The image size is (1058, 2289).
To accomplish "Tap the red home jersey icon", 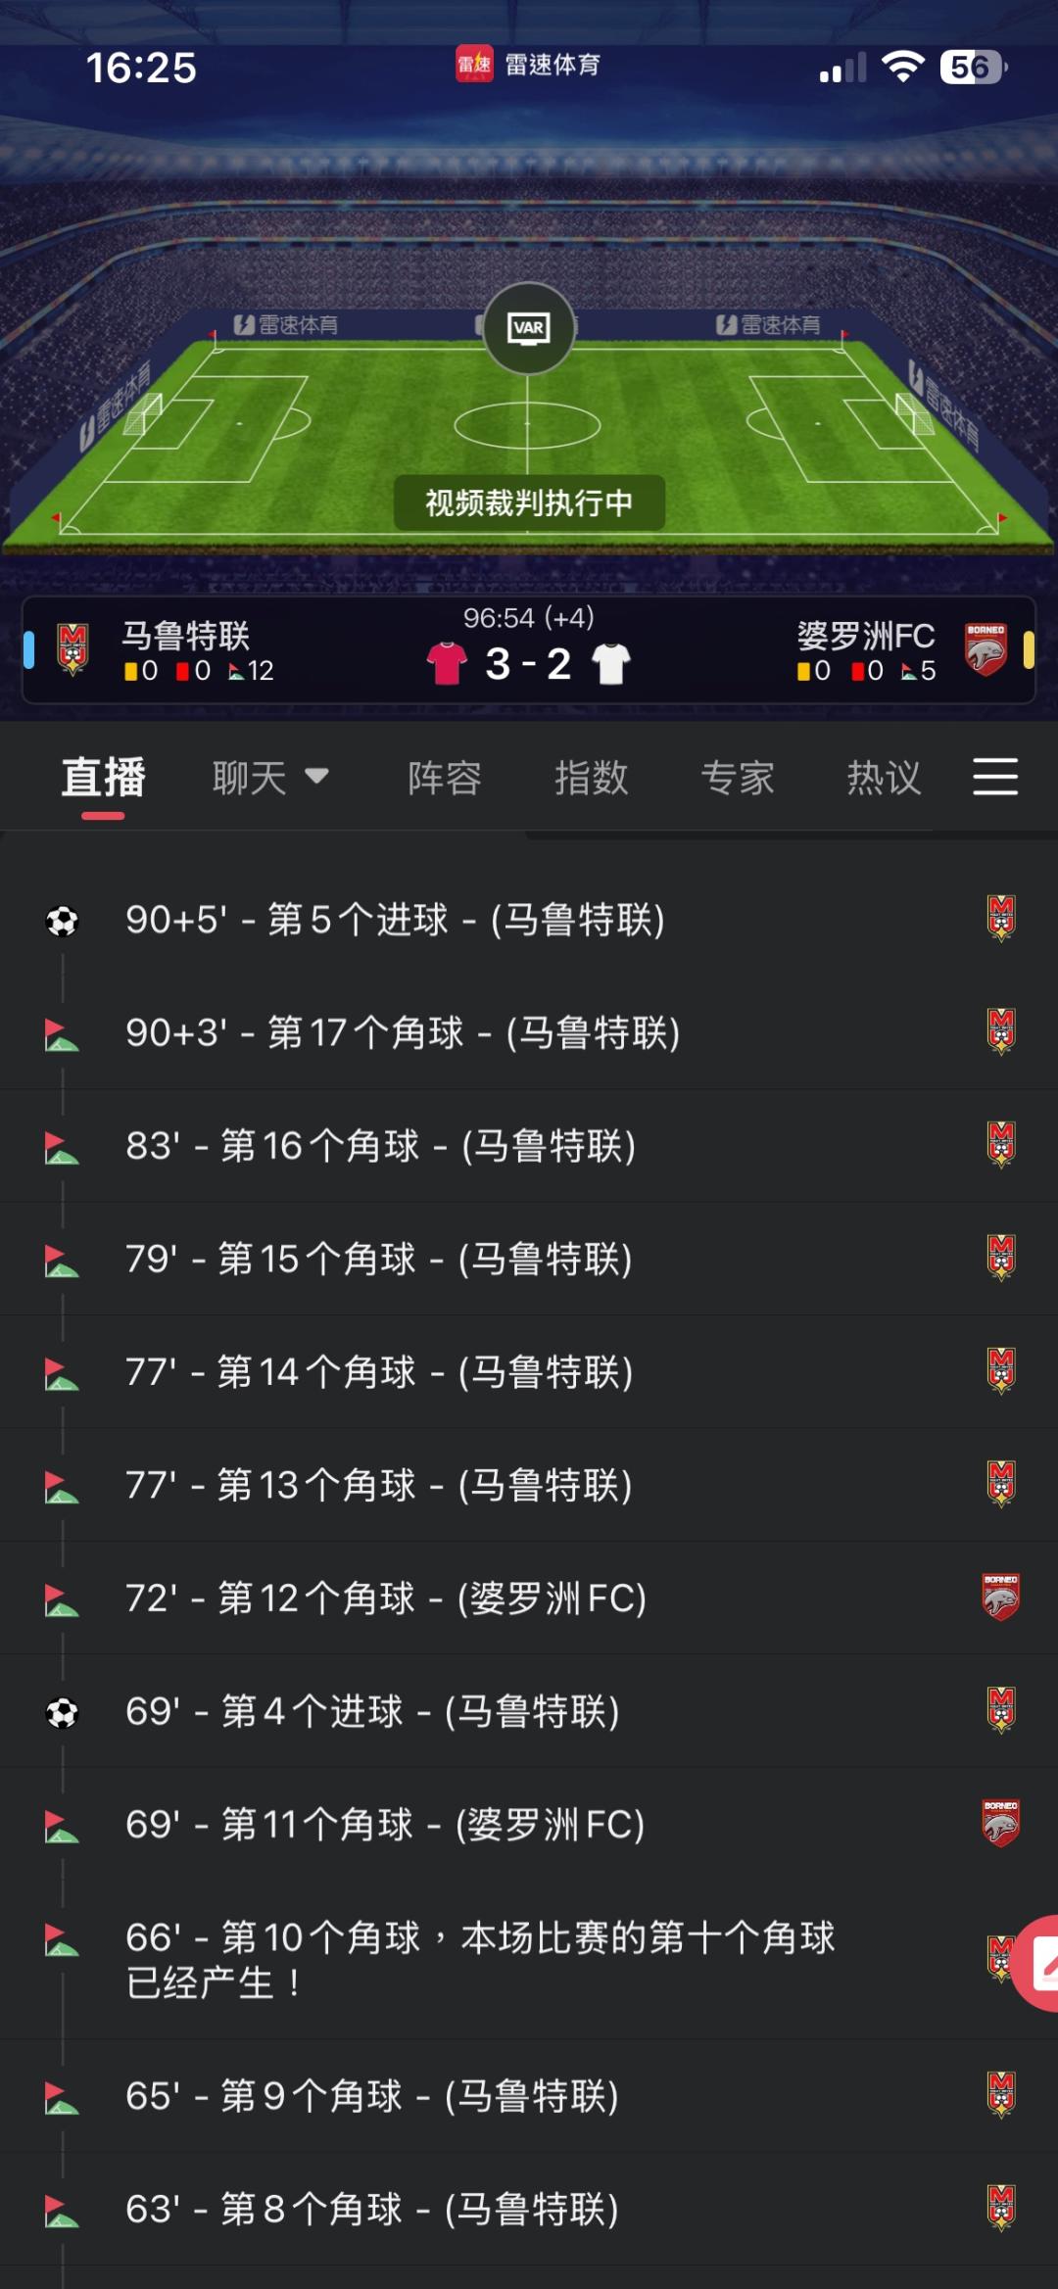I will (x=447, y=663).
